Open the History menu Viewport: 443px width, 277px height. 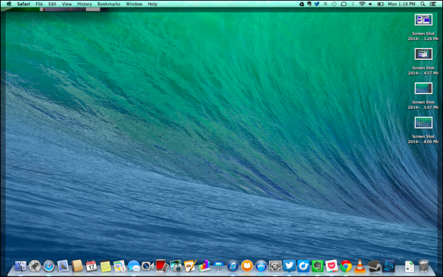(85, 4)
